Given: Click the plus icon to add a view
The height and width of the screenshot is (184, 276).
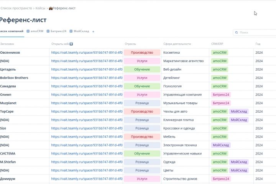Looking at the screenshot, I should 93,31.
